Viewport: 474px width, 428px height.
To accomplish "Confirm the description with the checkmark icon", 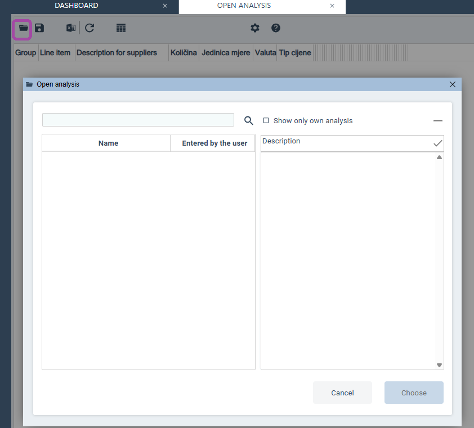I will pos(437,143).
